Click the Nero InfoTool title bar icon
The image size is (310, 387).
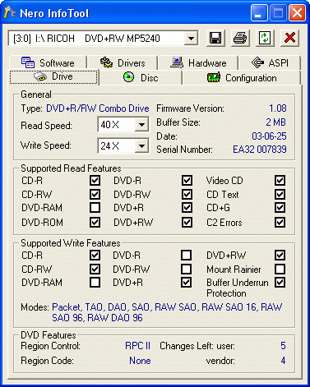10,12
